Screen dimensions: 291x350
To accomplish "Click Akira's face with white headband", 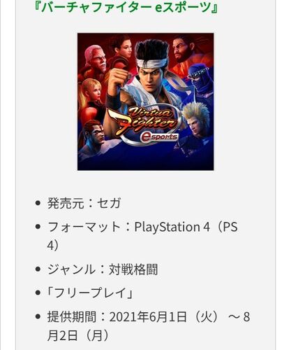I will (x=151, y=70).
